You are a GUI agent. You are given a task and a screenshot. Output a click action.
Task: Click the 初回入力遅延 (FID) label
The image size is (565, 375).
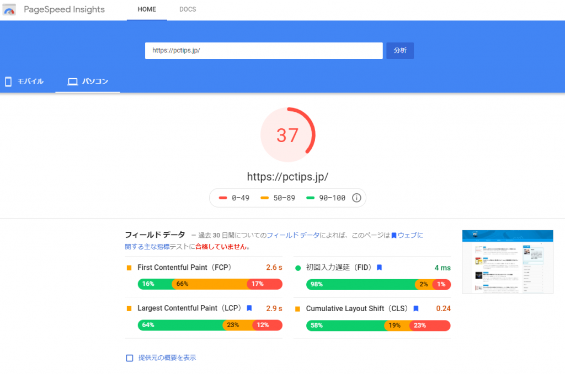click(339, 268)
